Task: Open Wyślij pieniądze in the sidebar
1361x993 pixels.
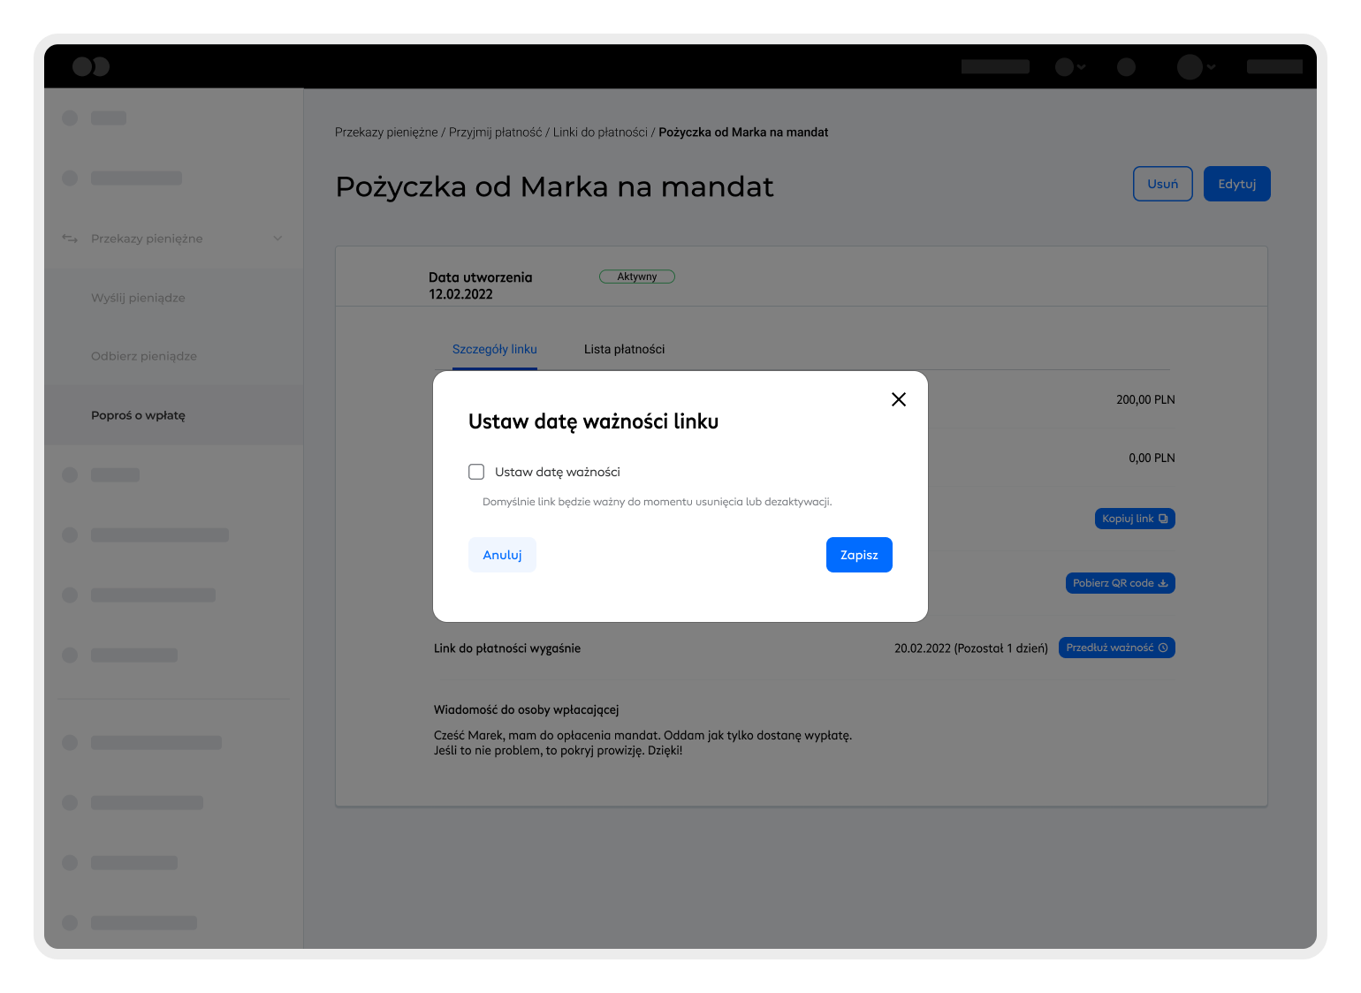Action: 138,298
